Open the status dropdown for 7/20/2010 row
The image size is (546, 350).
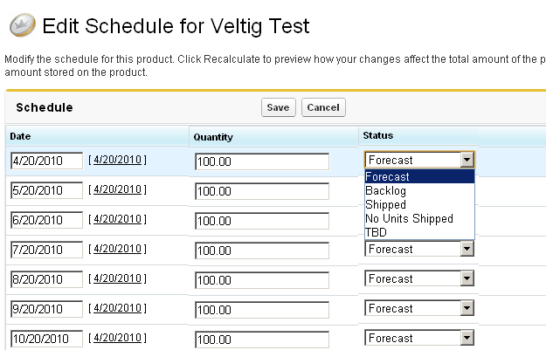click(467, 249)
